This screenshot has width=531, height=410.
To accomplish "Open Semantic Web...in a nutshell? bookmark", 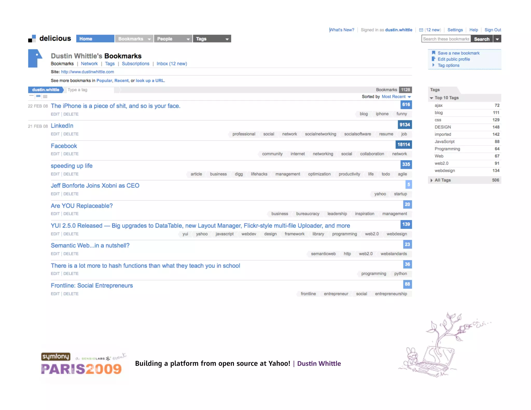I will (x=90, y=246).
